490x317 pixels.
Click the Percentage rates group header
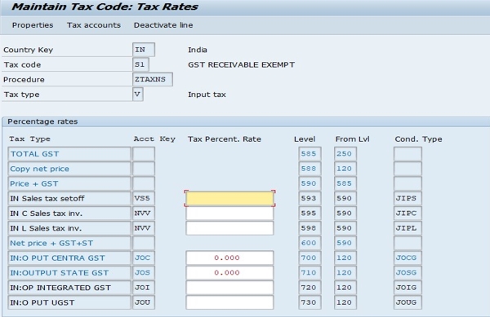(42, 121)
